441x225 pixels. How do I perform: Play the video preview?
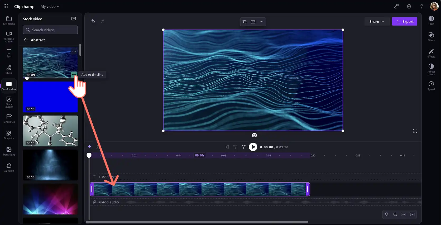click(253, 147)
